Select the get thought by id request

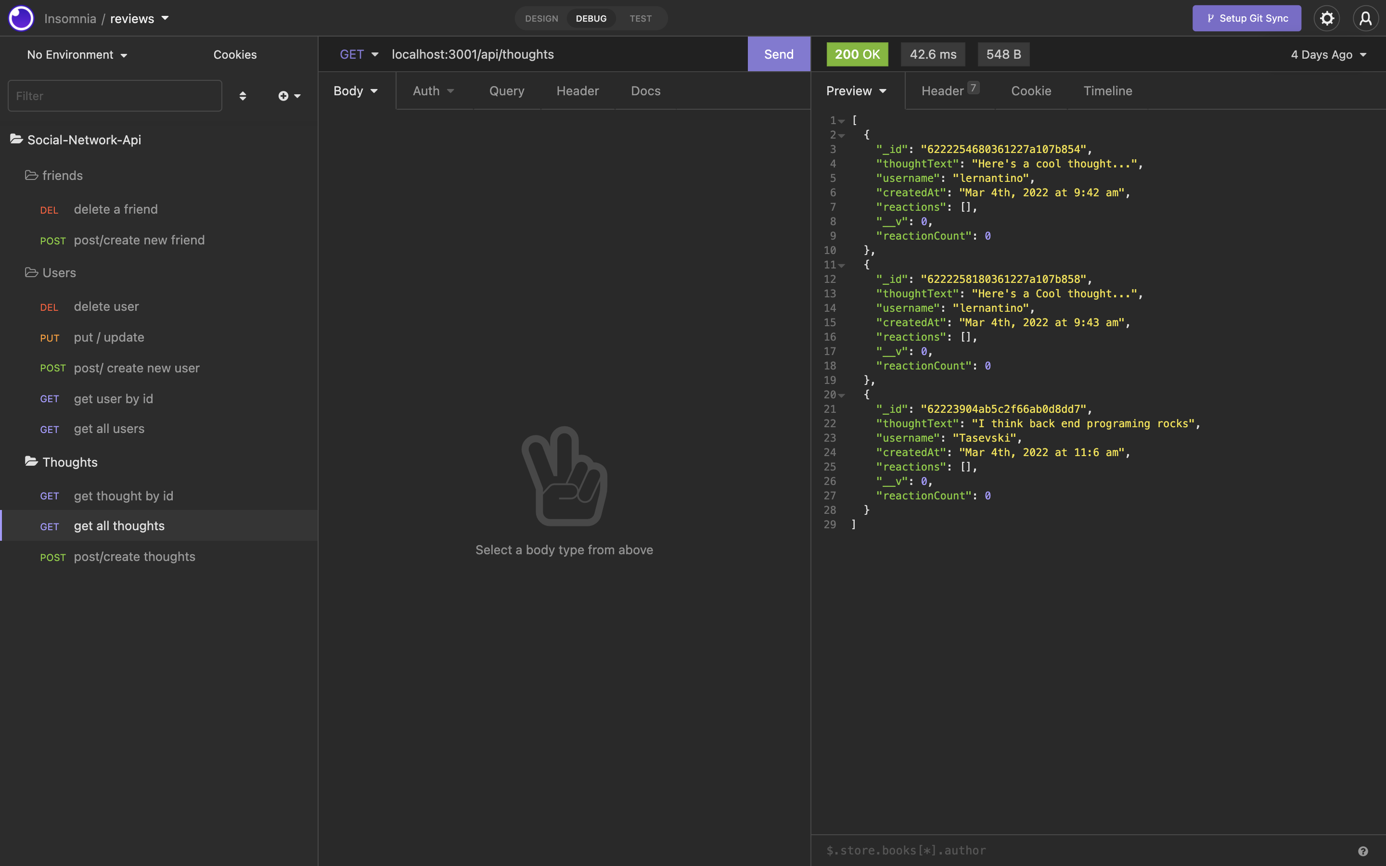124,496
